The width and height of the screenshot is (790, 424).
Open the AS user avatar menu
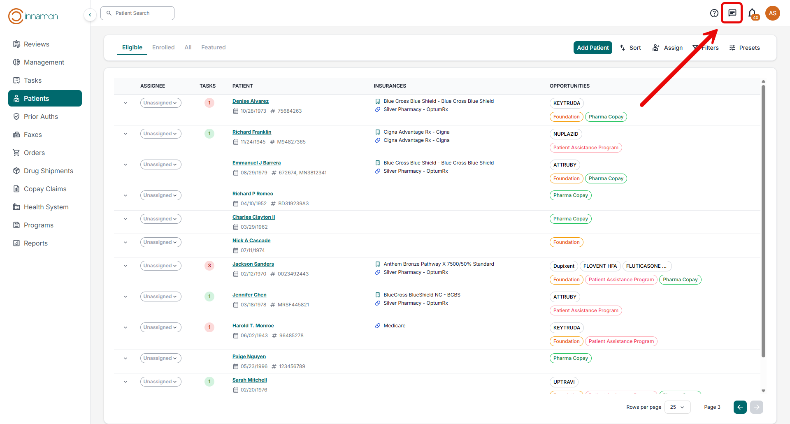tap(772, 13)
